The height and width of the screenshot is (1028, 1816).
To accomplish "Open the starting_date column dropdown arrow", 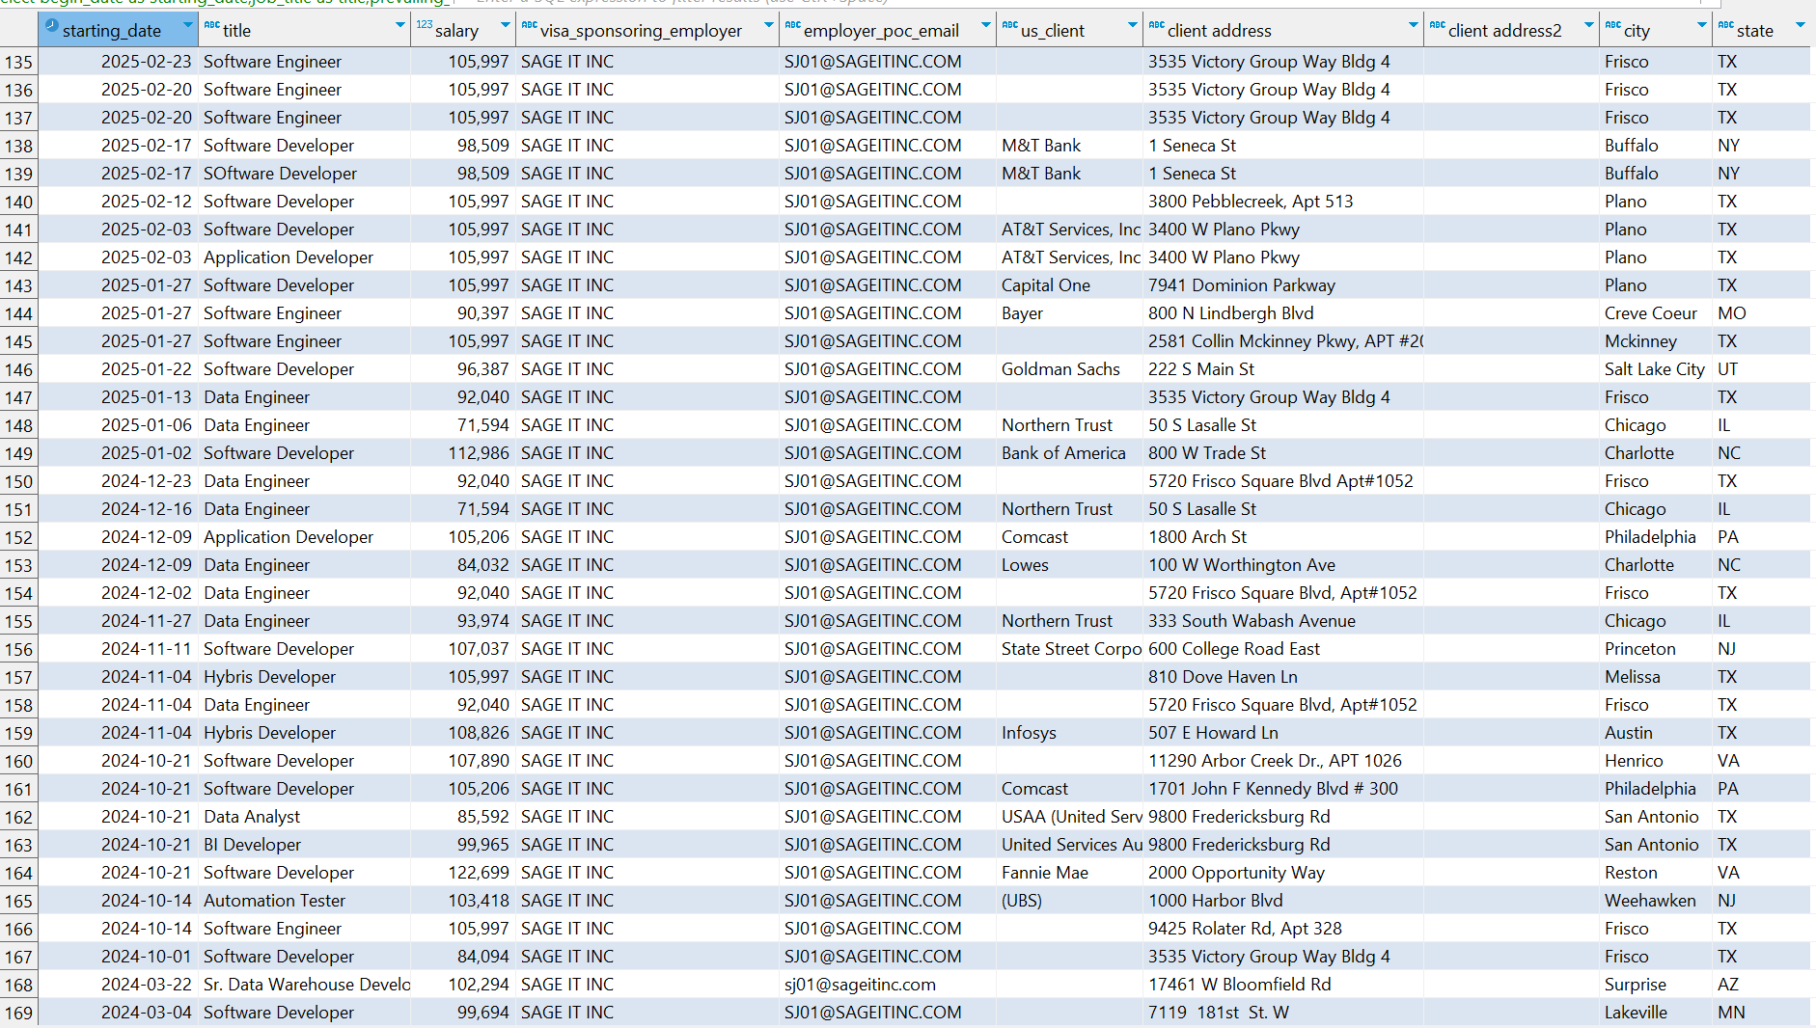I will click(x=186, y=25).
